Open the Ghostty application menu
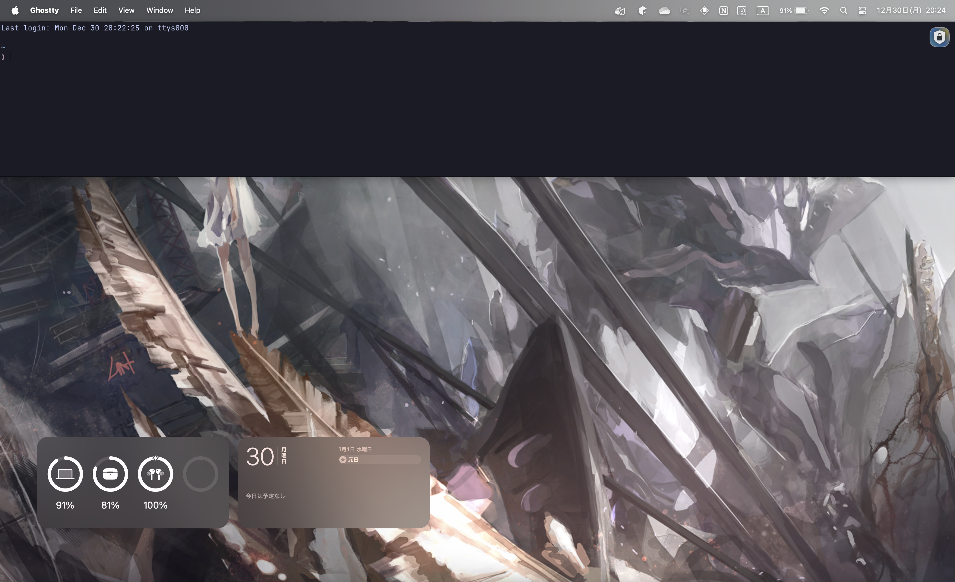955x582 pixels. point(44,10)
